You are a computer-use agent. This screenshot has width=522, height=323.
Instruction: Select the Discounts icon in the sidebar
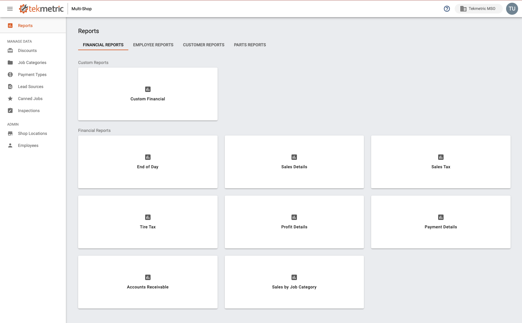click(10, 50)
